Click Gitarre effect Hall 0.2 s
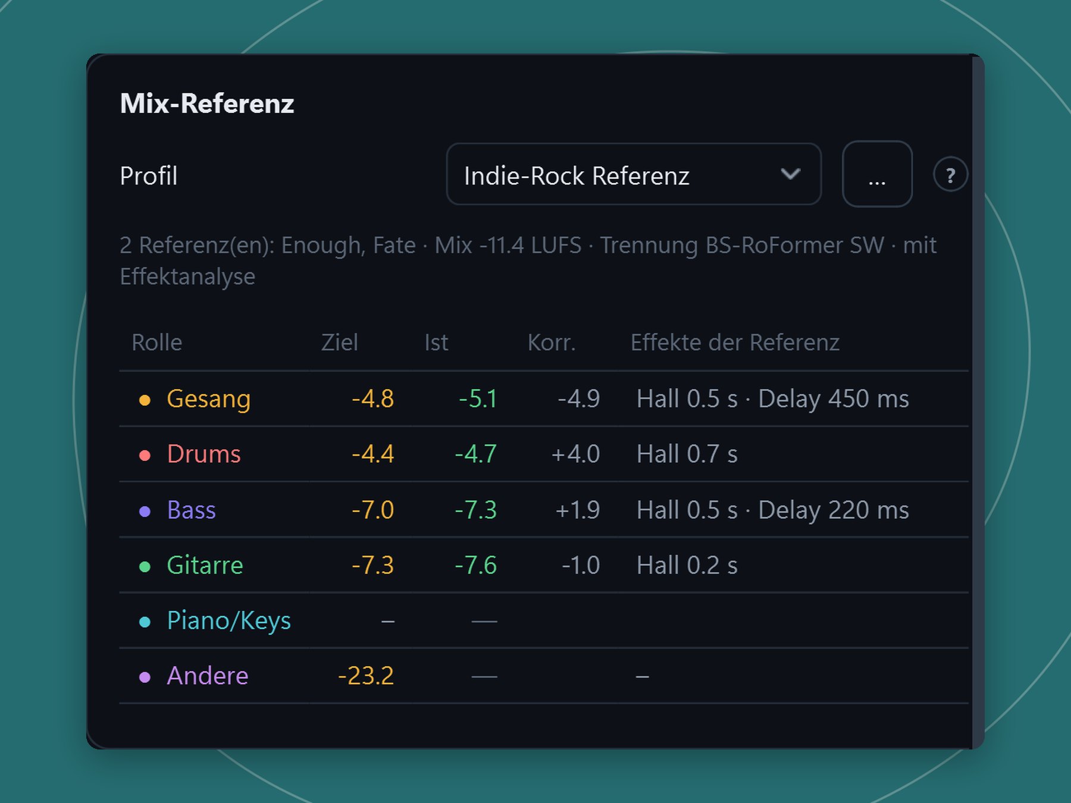 [x=687, y=565]
